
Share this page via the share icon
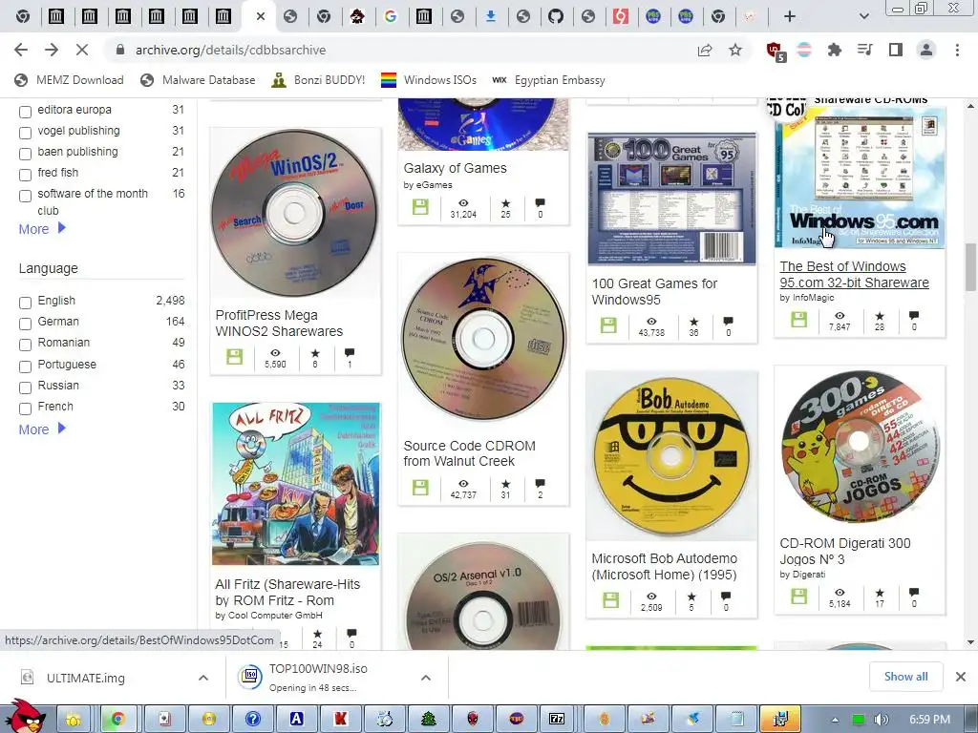(x=705, y=50)
